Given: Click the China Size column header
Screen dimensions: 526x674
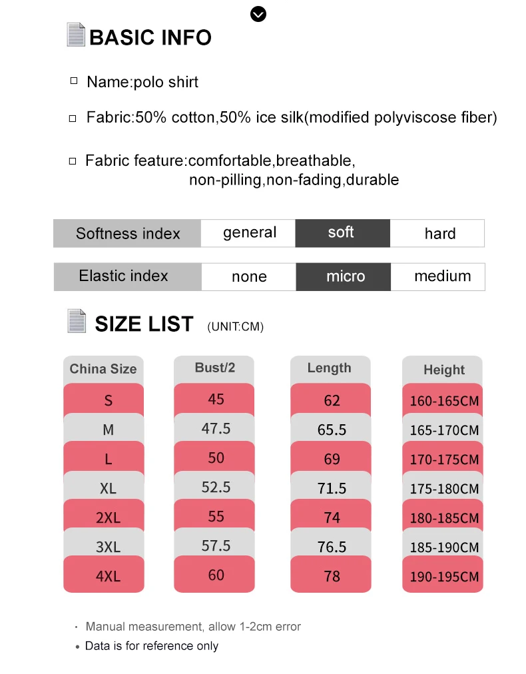Looking at the screenshot, I should (103, 369).
